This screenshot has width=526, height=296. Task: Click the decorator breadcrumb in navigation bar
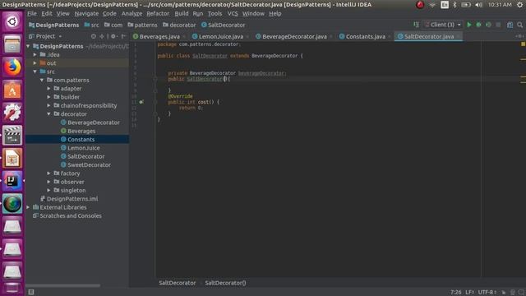point(179,25)
